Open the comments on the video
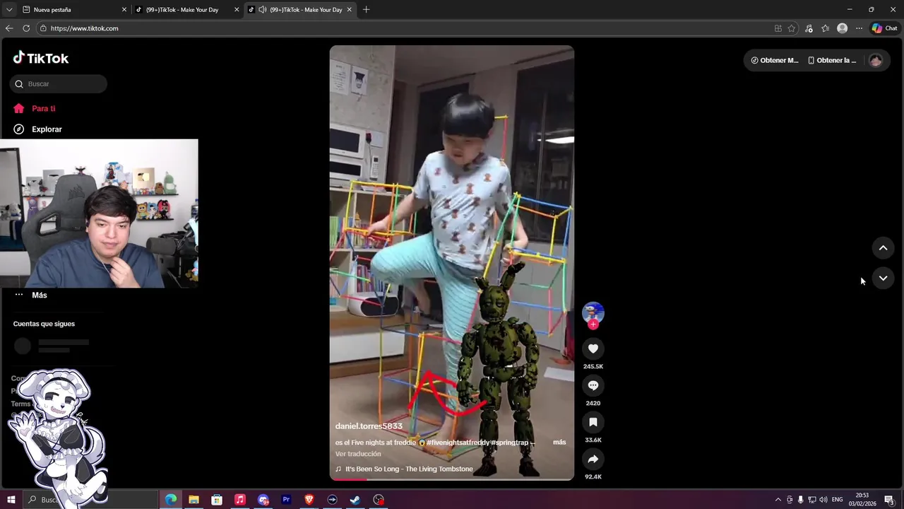 [593, 385]
